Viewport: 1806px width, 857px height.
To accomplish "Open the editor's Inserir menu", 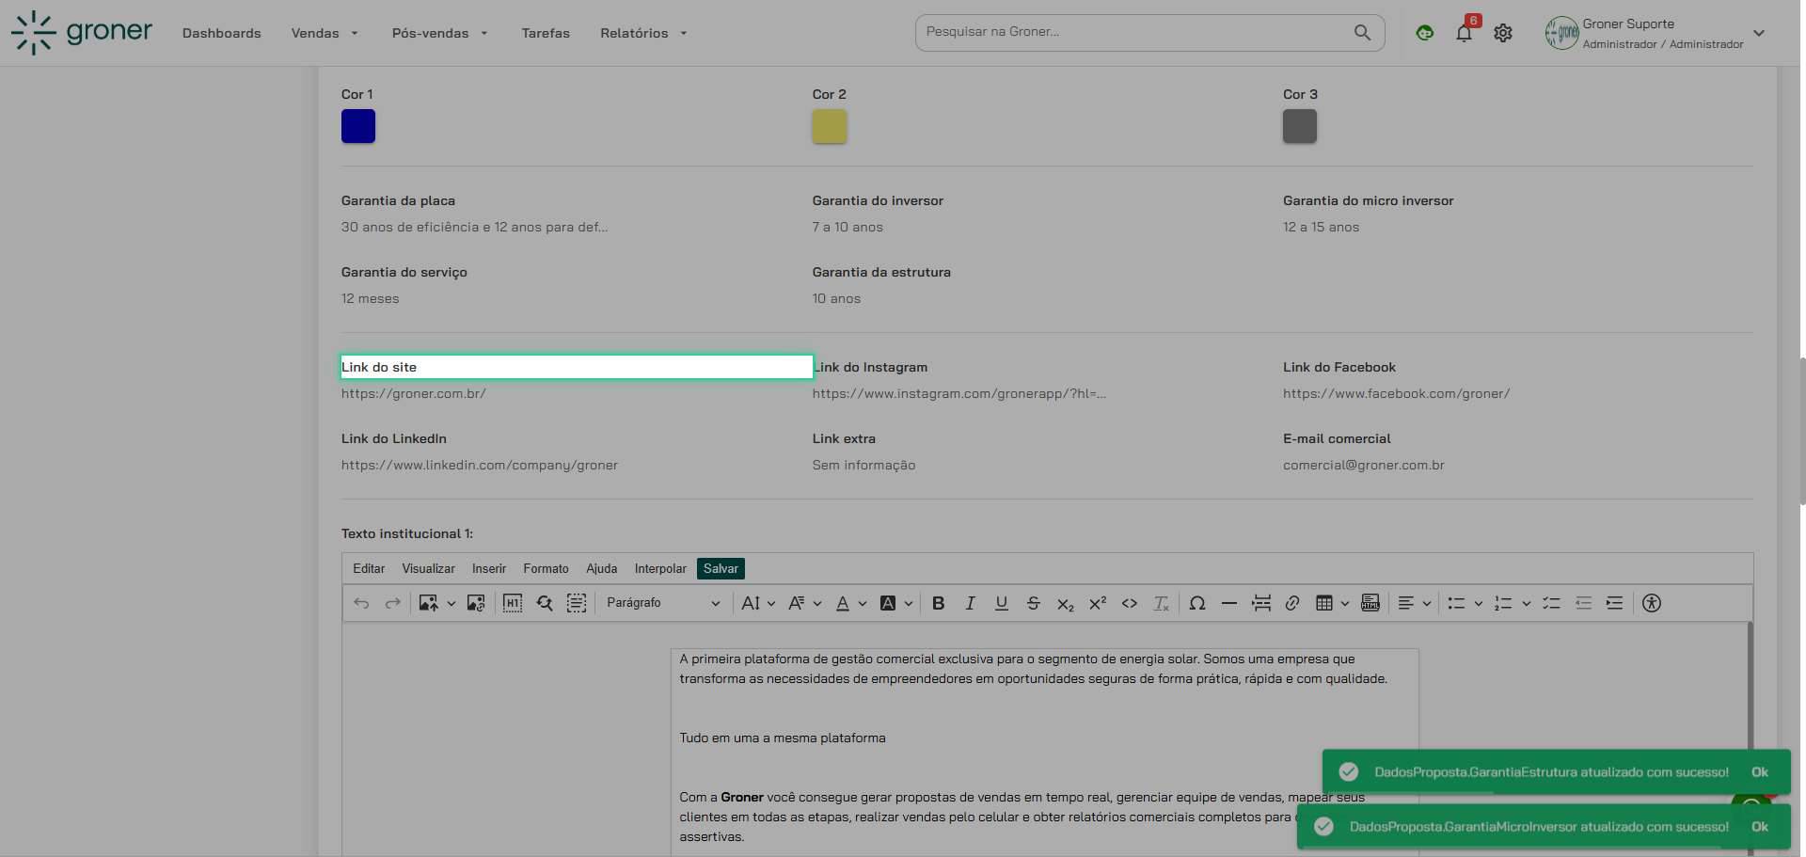I will (x=489, y=568).
